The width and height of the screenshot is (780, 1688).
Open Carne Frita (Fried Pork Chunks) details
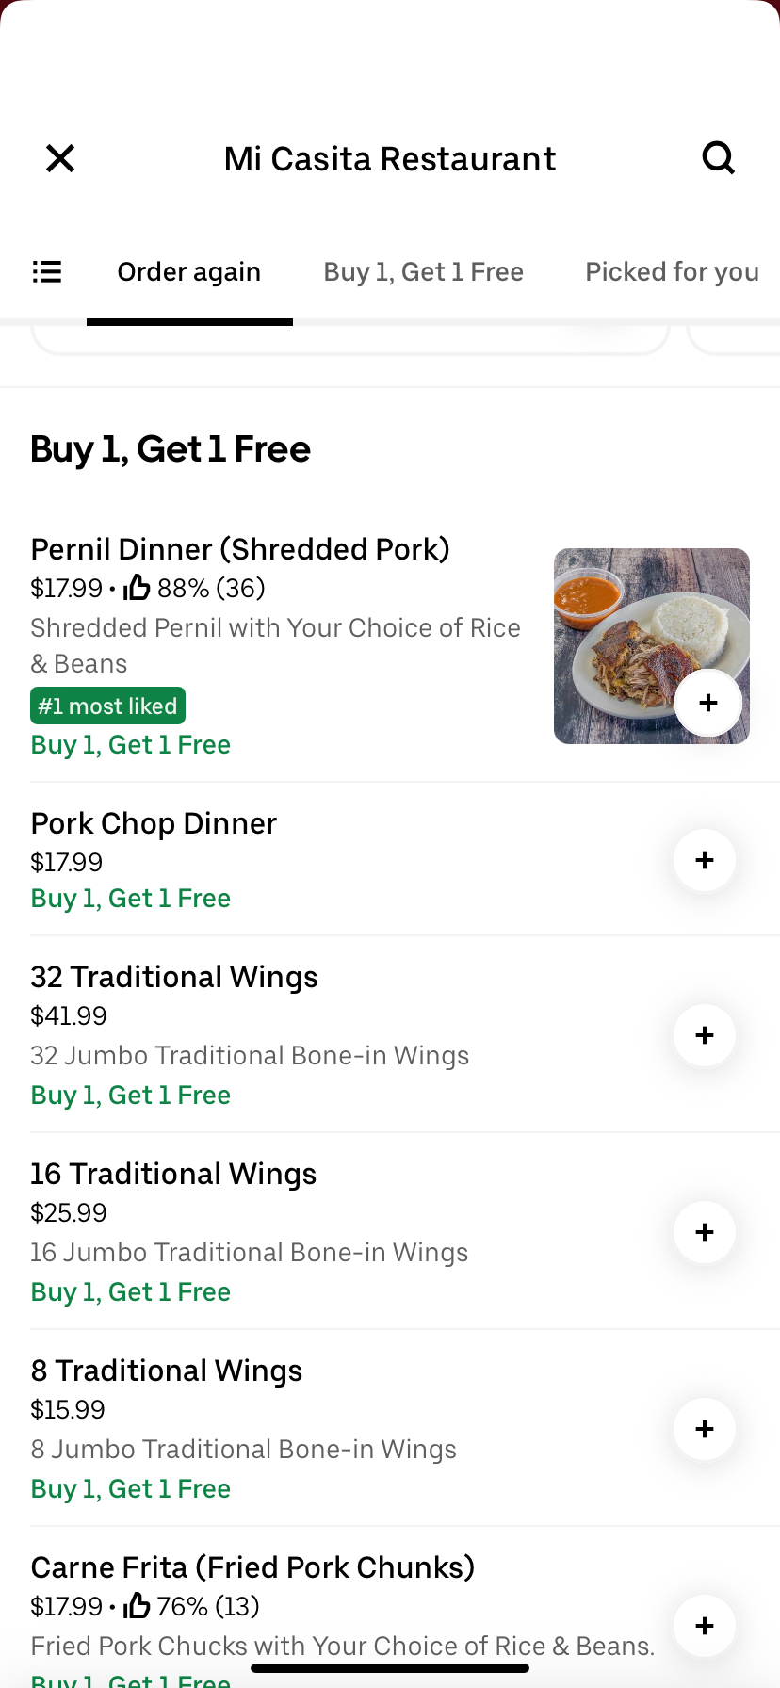(x=252, y=1567)
